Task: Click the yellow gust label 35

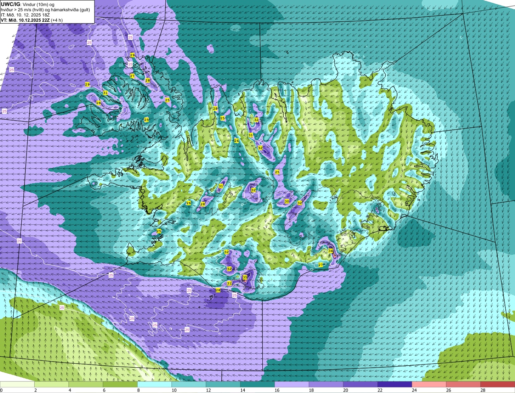Action: [245, 277]
